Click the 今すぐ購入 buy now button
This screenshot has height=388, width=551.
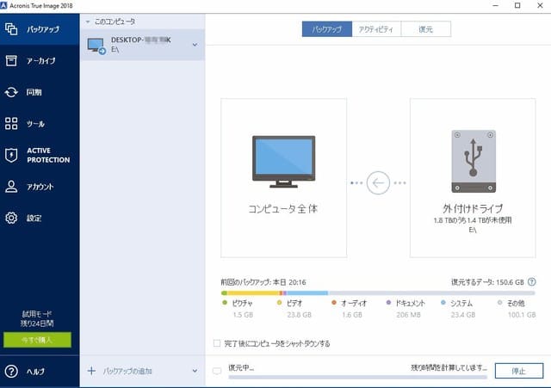coord(36,340)
